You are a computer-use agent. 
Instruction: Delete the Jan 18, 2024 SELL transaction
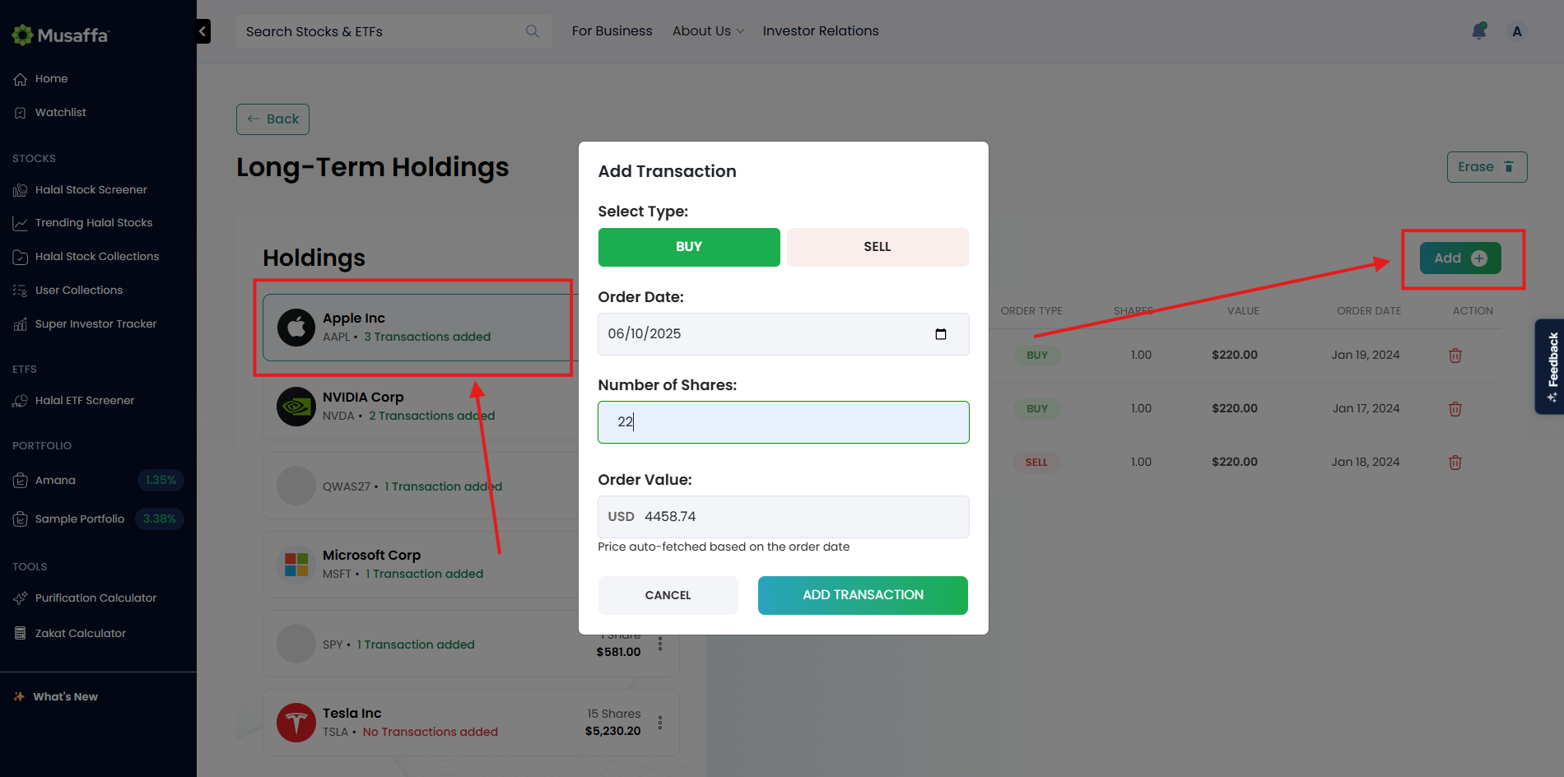click(1455, 463)
